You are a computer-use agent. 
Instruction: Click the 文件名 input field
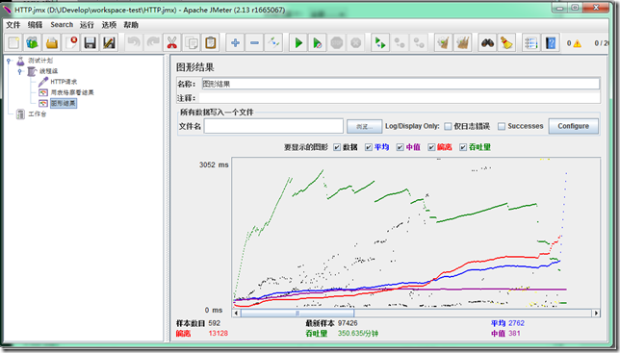pyautogui.click(x=273, y=126)
